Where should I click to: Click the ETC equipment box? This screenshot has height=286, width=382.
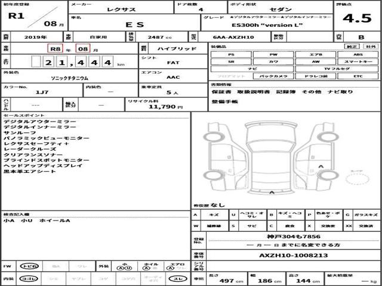[x=358, y=76]
